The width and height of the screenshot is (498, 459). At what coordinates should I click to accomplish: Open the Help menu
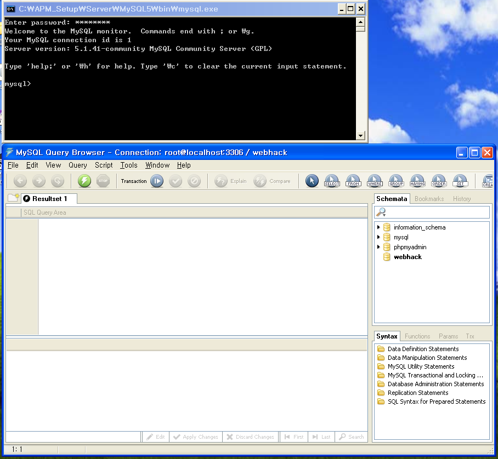tap(184, 165)
